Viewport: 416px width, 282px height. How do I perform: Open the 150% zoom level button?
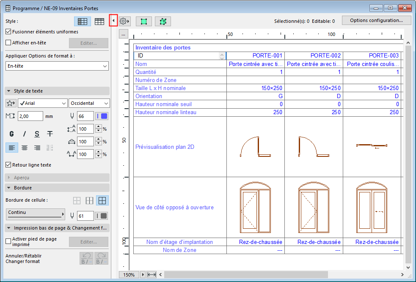(129, 275)
